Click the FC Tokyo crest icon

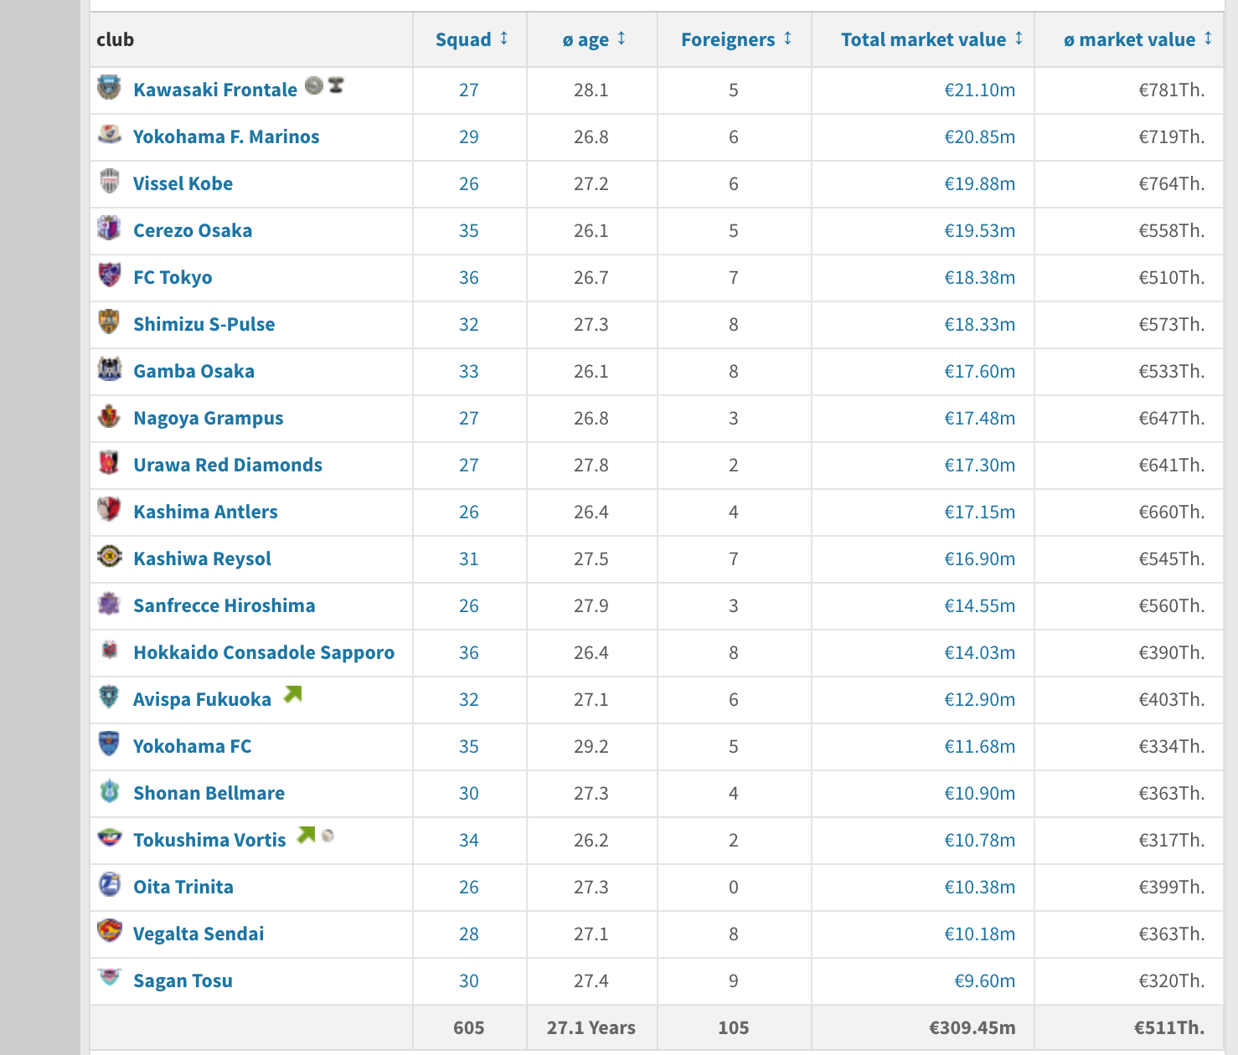[110, 275]
